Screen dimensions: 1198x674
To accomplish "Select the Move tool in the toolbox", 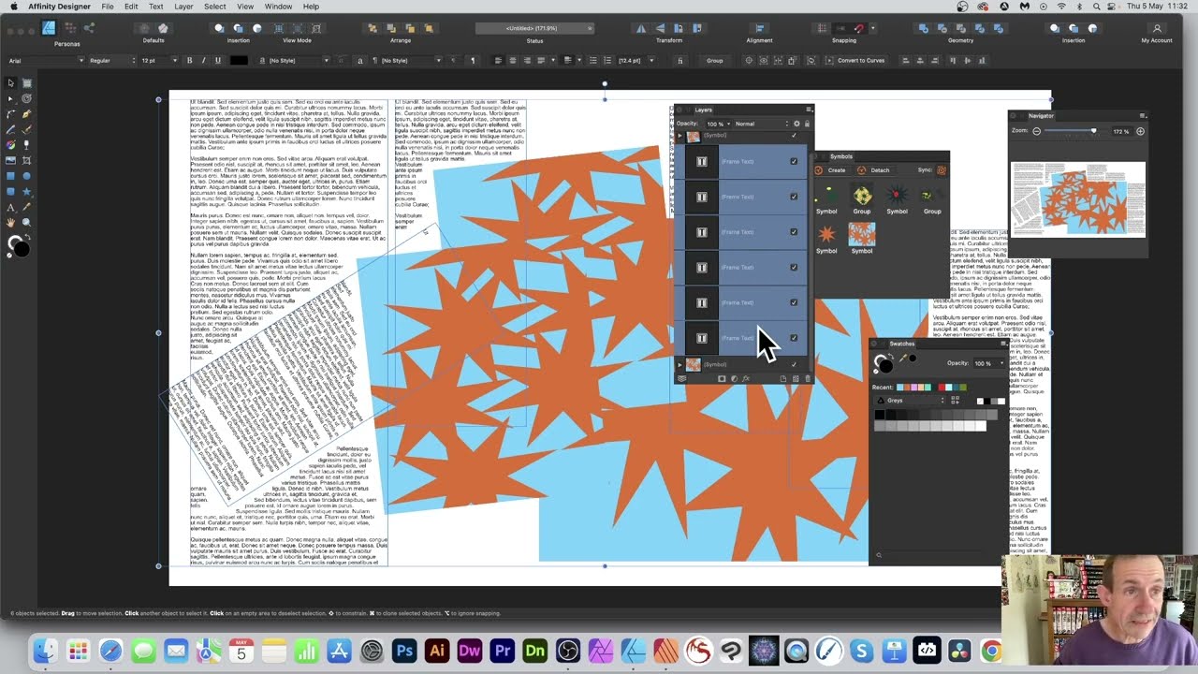I will 11,82.
